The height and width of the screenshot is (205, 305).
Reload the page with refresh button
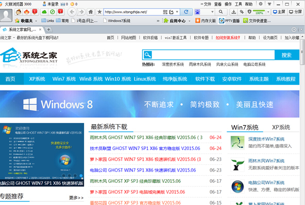(186, 12)
